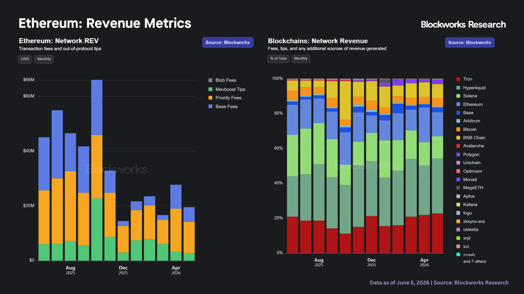Click the $60M y-axis label
524x294 pixels.
pos(29,96)
